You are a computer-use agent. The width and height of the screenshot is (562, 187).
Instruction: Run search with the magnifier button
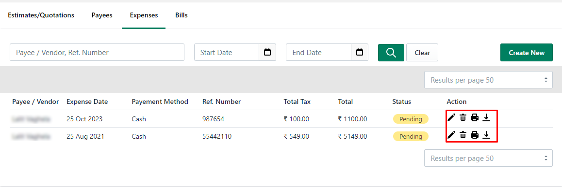pyautogui.click(x=391, y=53)
